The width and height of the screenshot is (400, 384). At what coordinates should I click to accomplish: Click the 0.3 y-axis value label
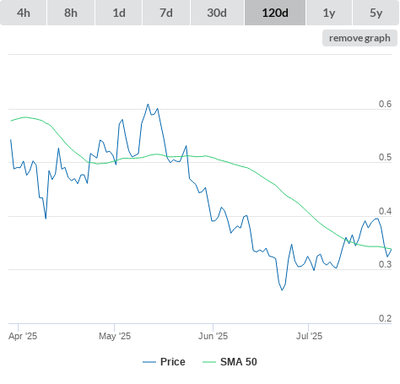click(385, 264)
